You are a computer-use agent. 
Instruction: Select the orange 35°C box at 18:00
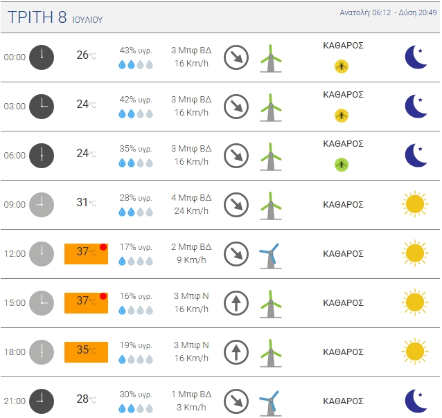click(86, 352)
